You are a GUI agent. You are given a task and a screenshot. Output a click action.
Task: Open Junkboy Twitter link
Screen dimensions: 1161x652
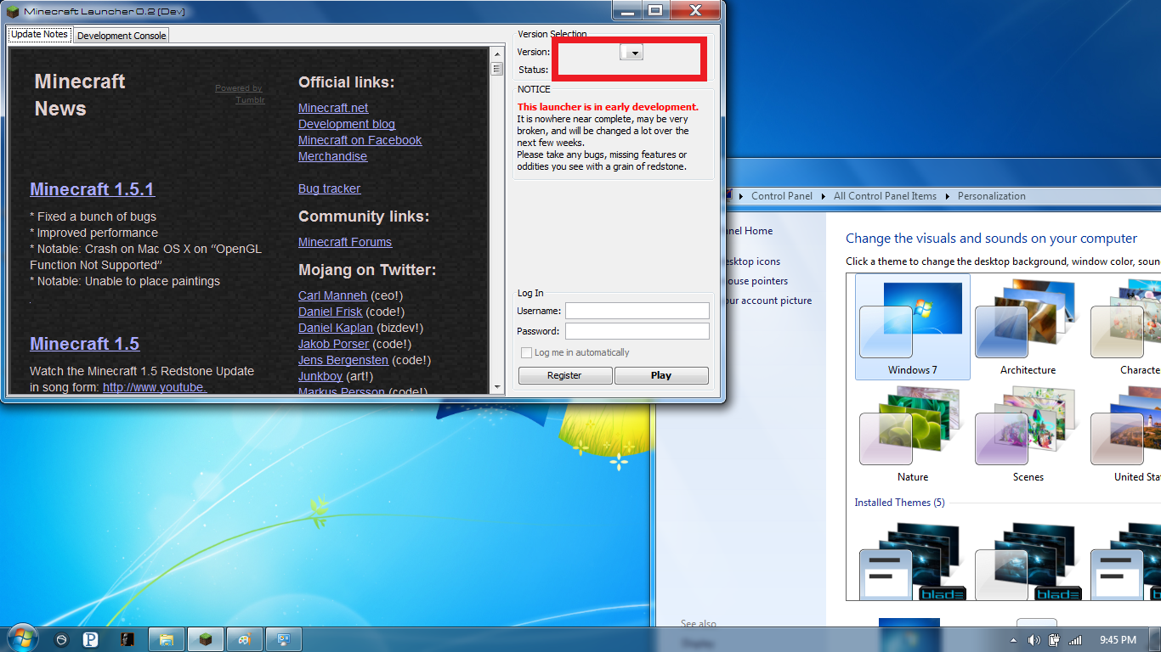[320, 376]
